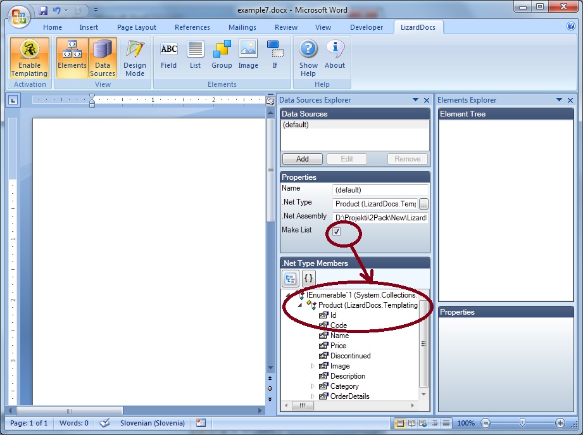Image resolution: width=583 pixels, height=435 pixels.
Task: Open Data Sources Explorer pane options arrow
Action: pyautogui.click(x=416, y=100)
